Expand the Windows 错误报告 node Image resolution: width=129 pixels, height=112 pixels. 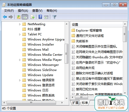click(20, 80)
